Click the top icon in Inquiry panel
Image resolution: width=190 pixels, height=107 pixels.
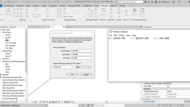[119, 10]
